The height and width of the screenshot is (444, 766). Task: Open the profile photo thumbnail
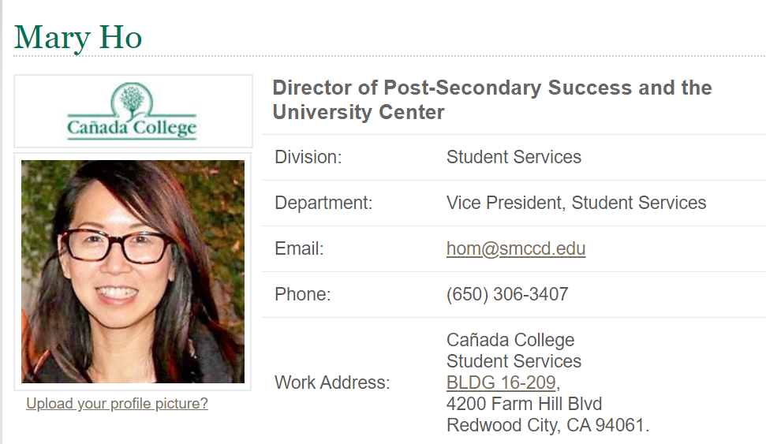point(133,271)
